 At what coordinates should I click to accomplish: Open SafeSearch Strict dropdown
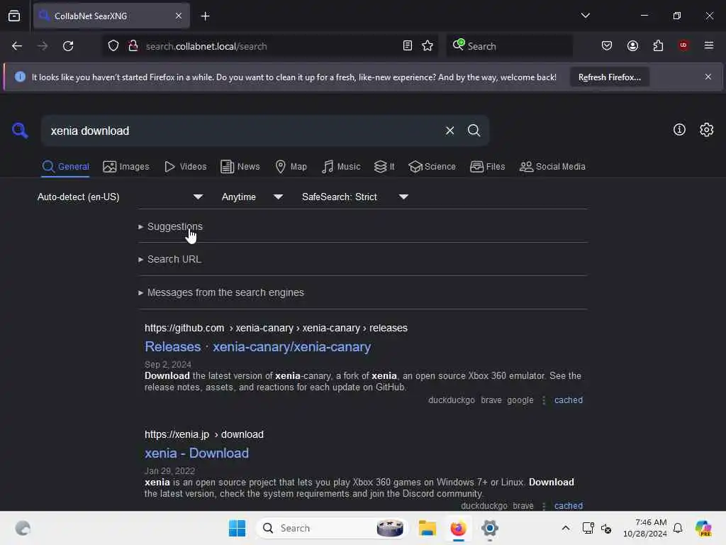[355, 197]
